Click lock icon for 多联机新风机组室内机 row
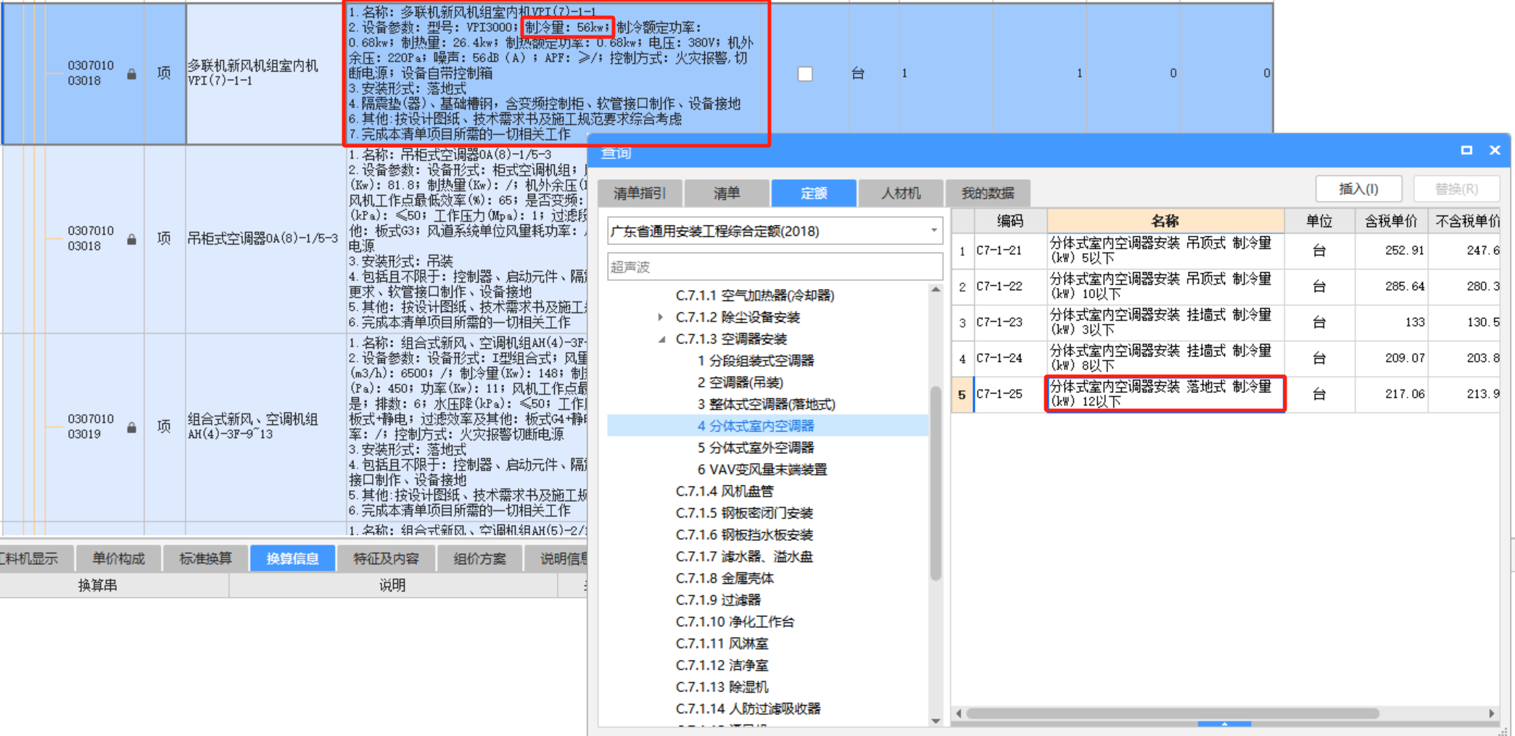Viewport: 1515px width, 736px height. pos(131,74)
